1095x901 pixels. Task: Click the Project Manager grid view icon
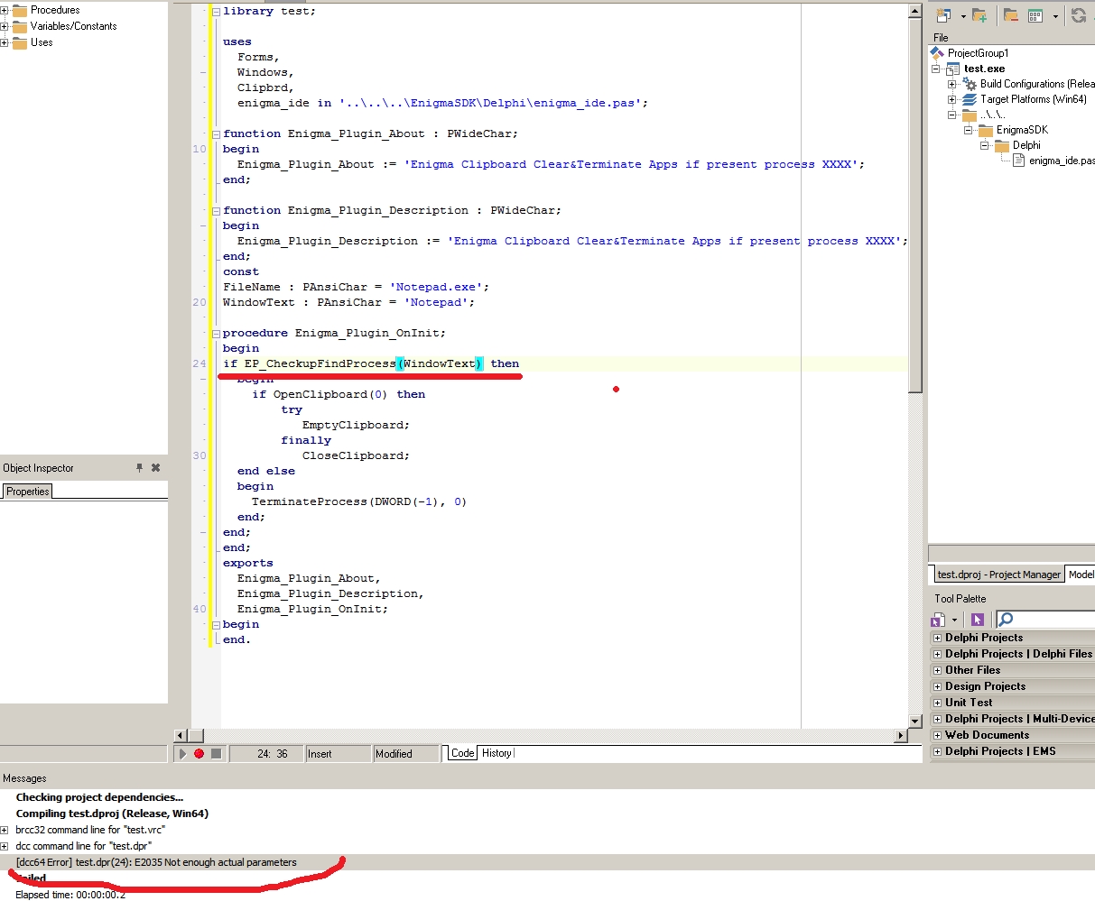click(x=1035, y=15)
